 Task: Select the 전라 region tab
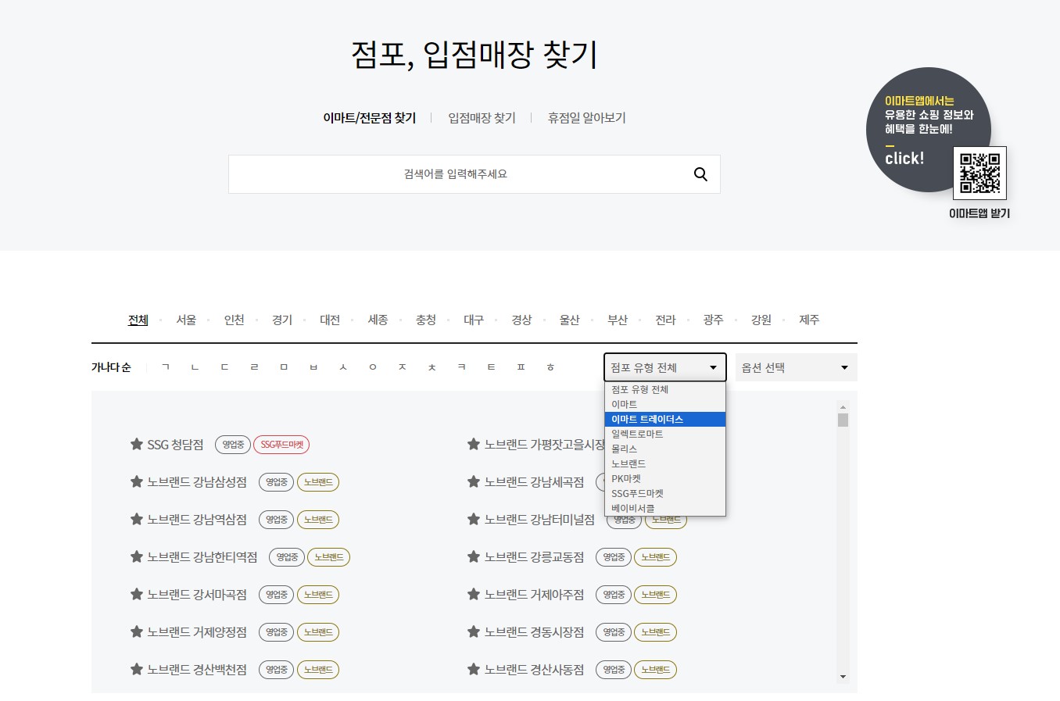[666, 320]
